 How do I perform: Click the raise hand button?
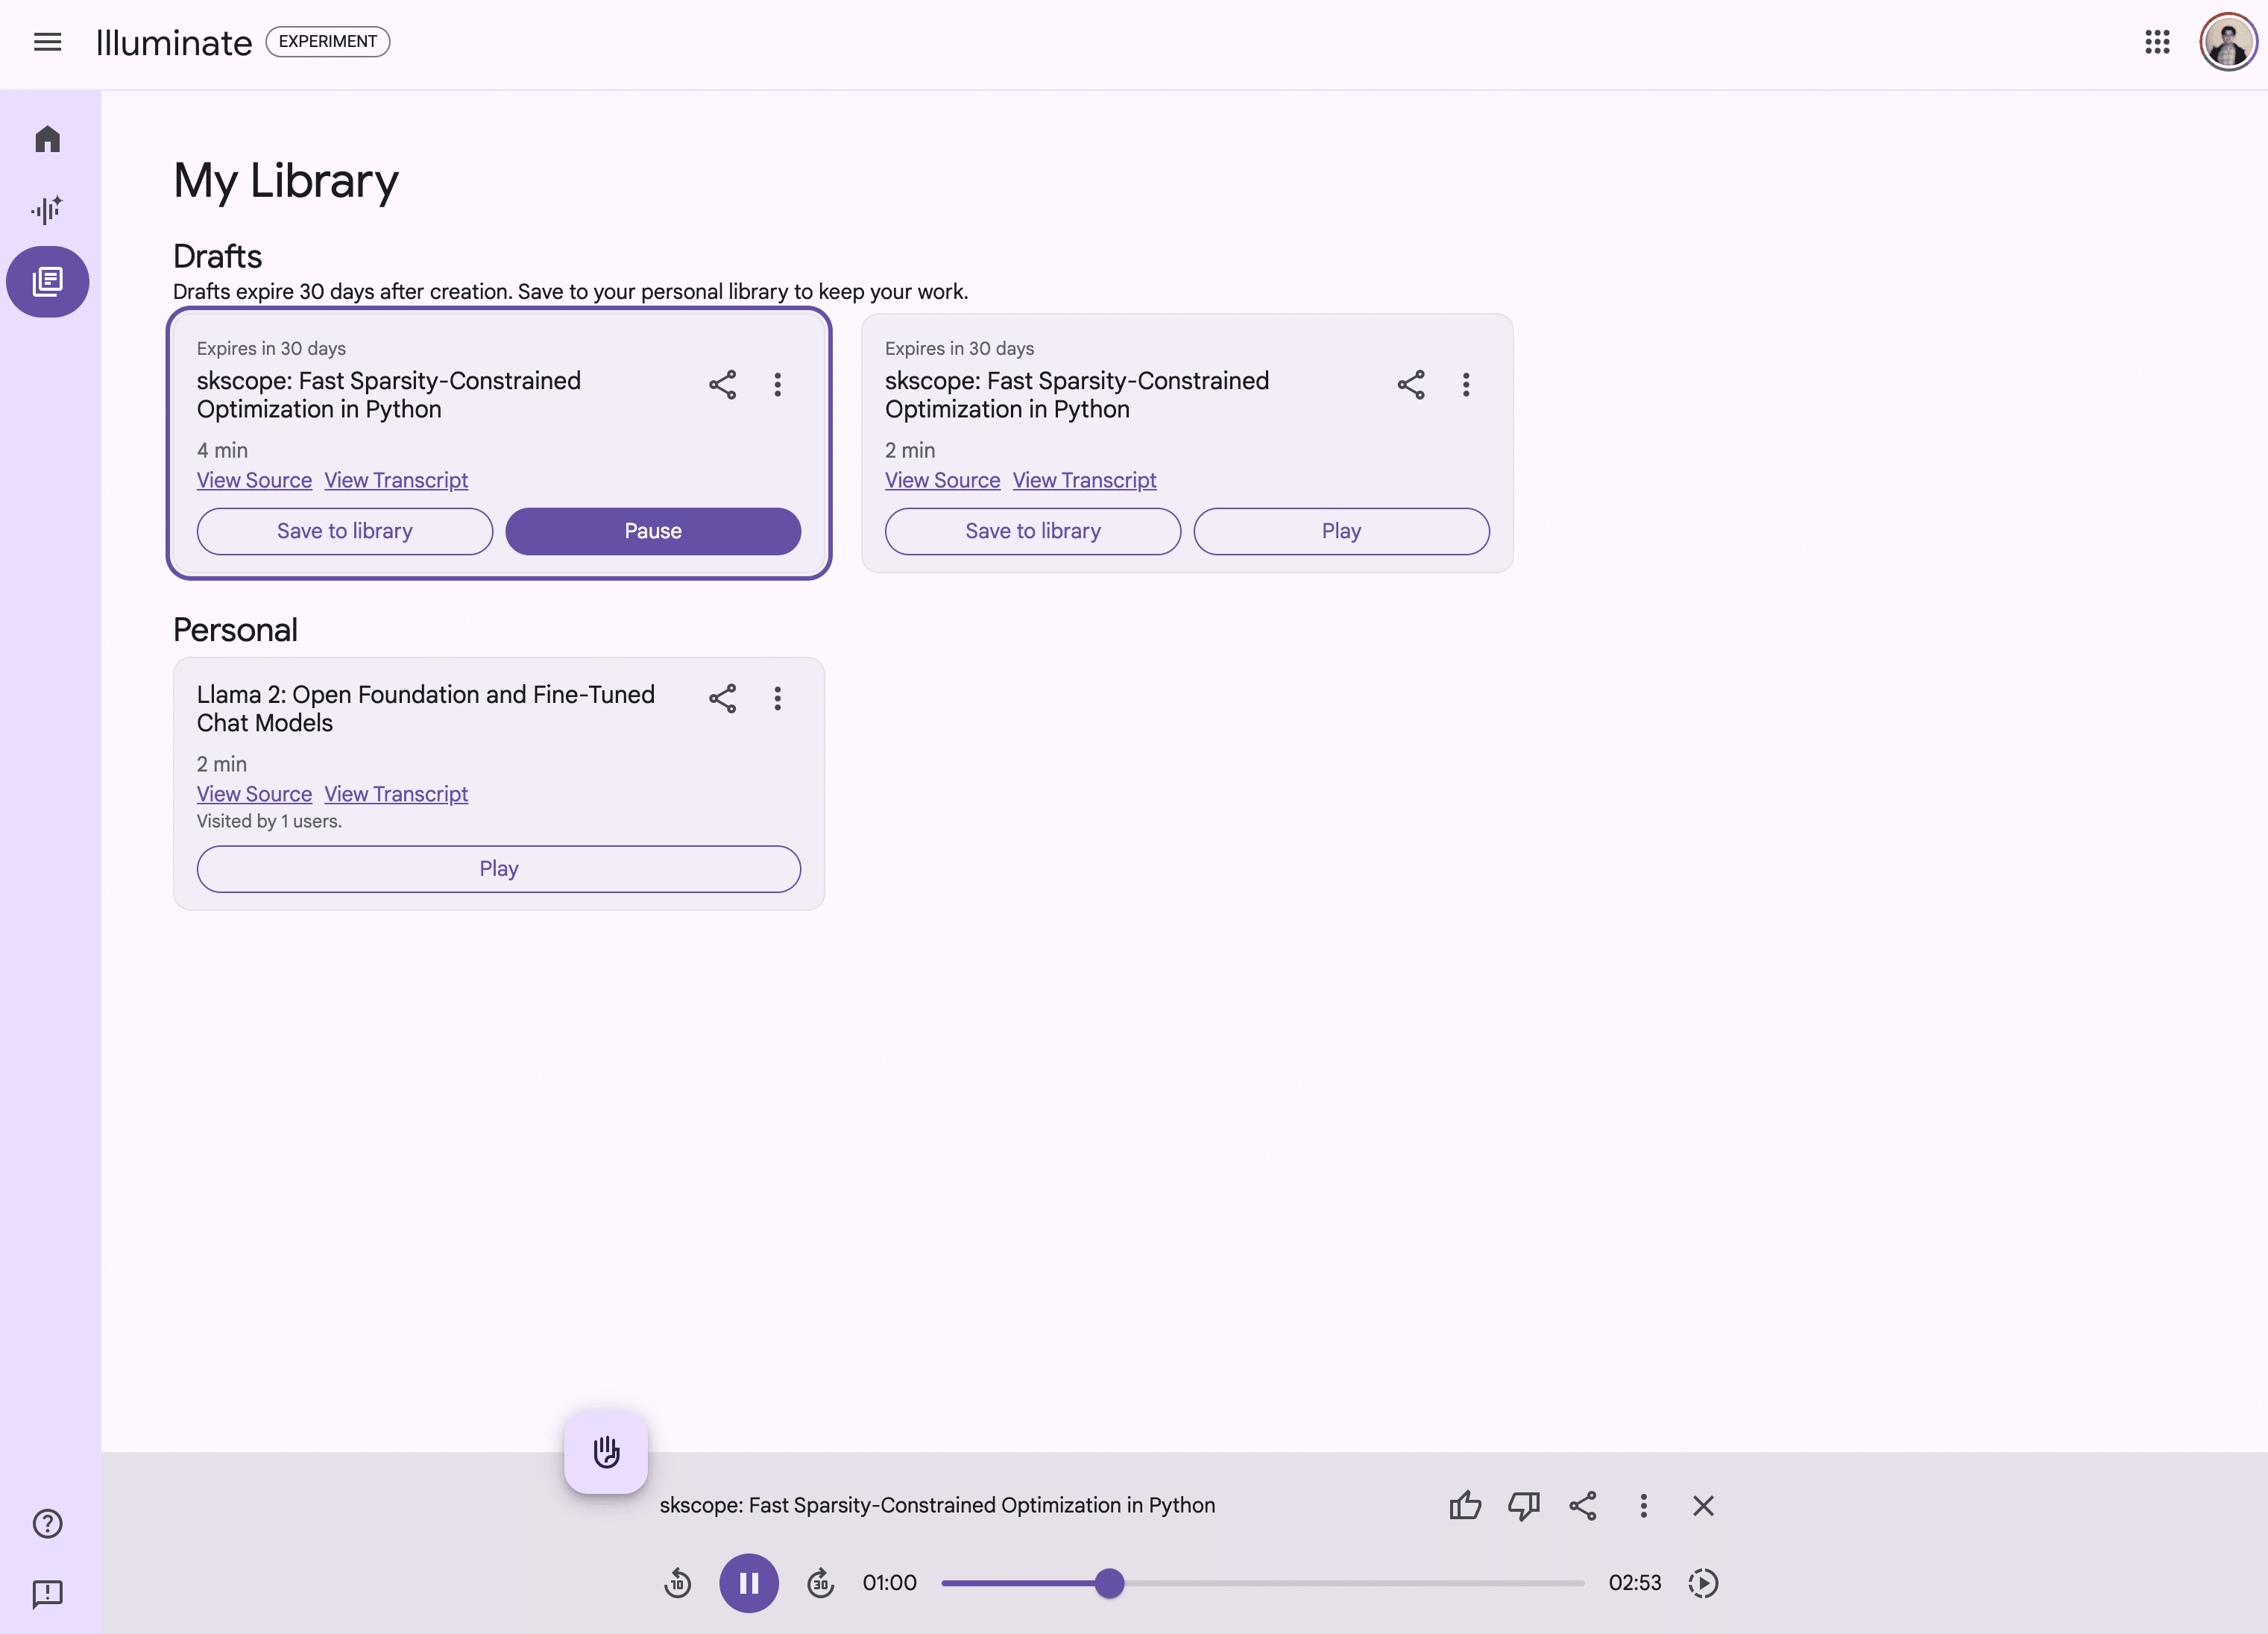point(605,1451)
